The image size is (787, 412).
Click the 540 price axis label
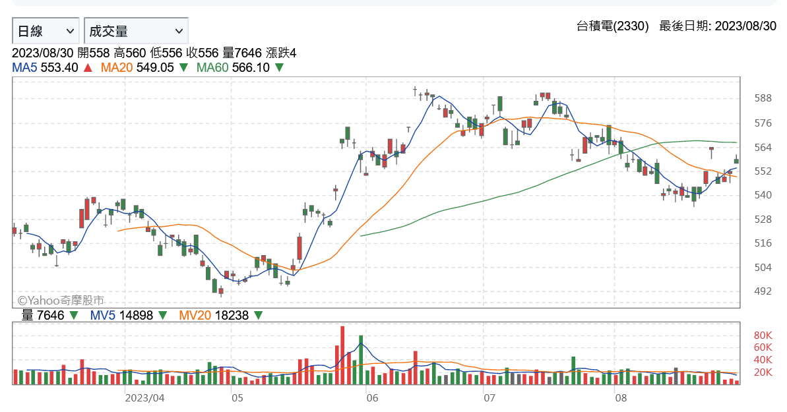pos(763,195)
